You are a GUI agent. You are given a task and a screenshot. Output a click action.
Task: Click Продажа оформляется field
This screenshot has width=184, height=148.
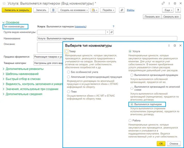tap(48, 57)
